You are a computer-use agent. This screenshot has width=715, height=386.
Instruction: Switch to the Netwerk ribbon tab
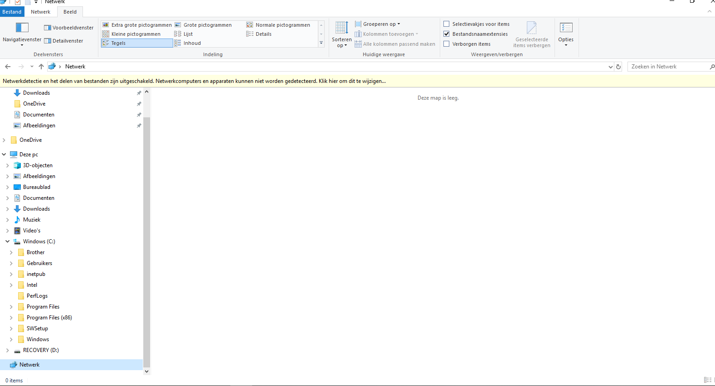[41, 12]
